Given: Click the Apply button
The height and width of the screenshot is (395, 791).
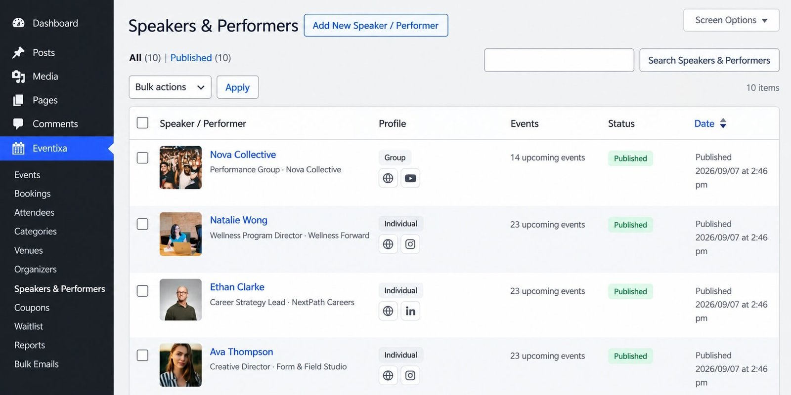Looking at the screenshot, I should pos(237,87).
